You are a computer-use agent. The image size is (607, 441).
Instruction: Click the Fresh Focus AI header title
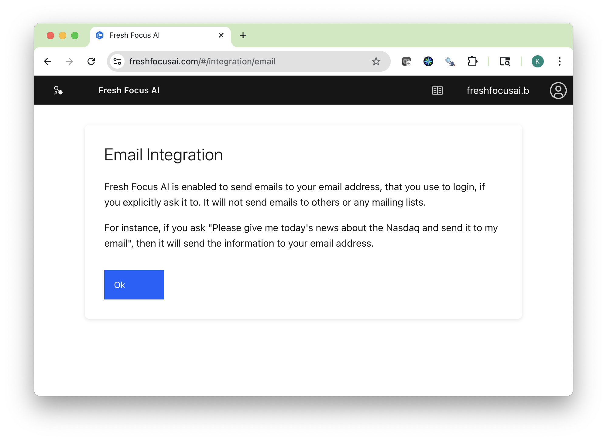129,90
